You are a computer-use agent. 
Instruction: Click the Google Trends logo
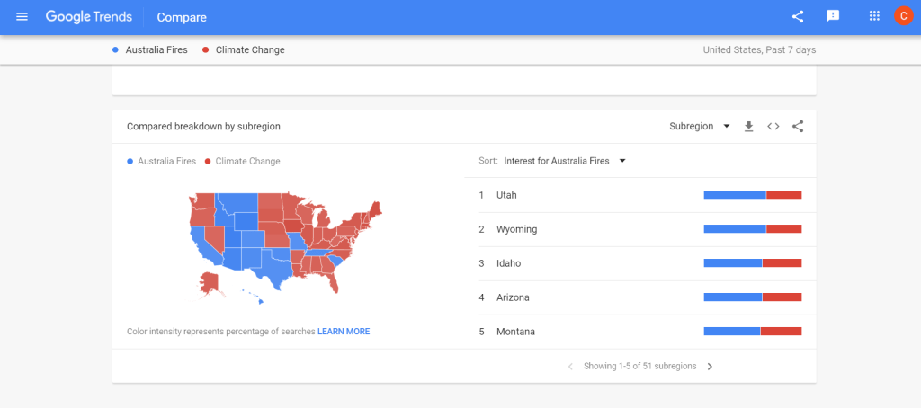pyautogui.click(x=89, y=17)
